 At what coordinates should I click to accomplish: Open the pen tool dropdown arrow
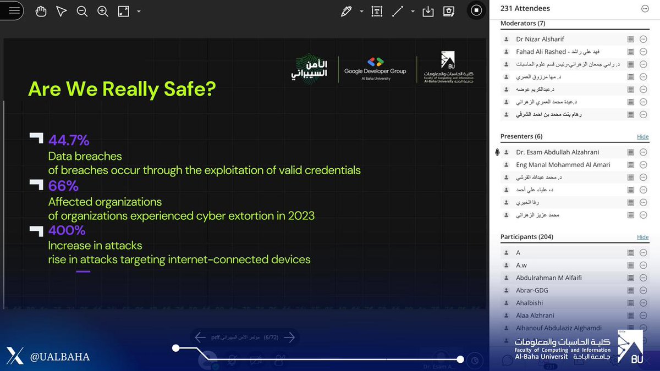tap(361, 11)
